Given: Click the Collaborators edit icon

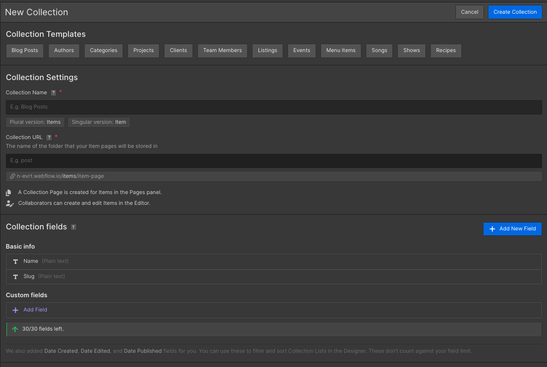Looking at the screenshot, I should [9, 203].
